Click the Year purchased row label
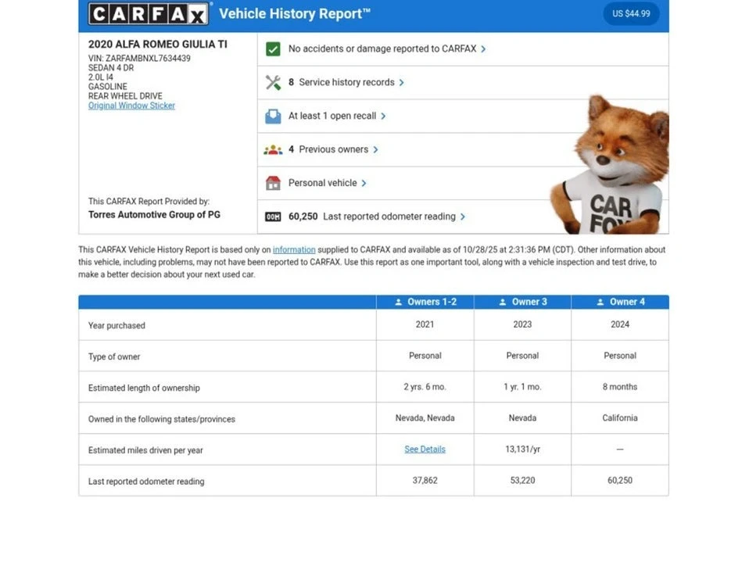The height and width of the screenshot is (562, 749). pos(116,326)
